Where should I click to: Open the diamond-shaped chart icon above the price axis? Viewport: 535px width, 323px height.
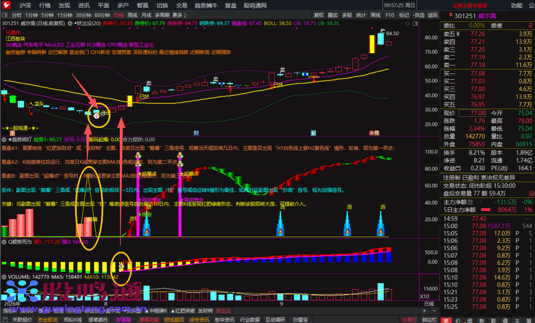pyautogui.click(x=407, y=23)
